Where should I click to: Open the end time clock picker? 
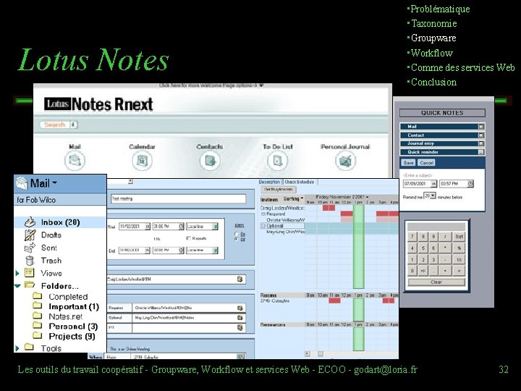[x=181, y=251]
